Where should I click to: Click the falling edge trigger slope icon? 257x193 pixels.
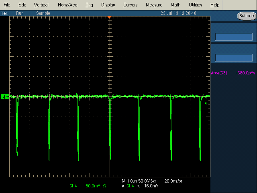pos(139,186)
